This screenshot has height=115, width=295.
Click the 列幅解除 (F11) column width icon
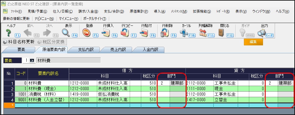pyautogui.click(x=203, y=33)
